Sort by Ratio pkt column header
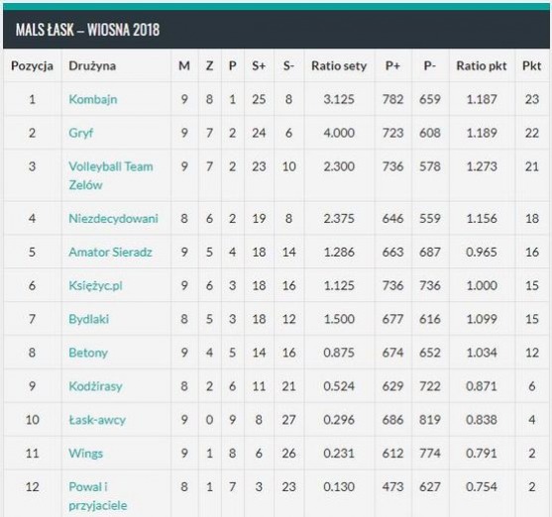Viewport: 552px width, 517px height. (482, 65)
